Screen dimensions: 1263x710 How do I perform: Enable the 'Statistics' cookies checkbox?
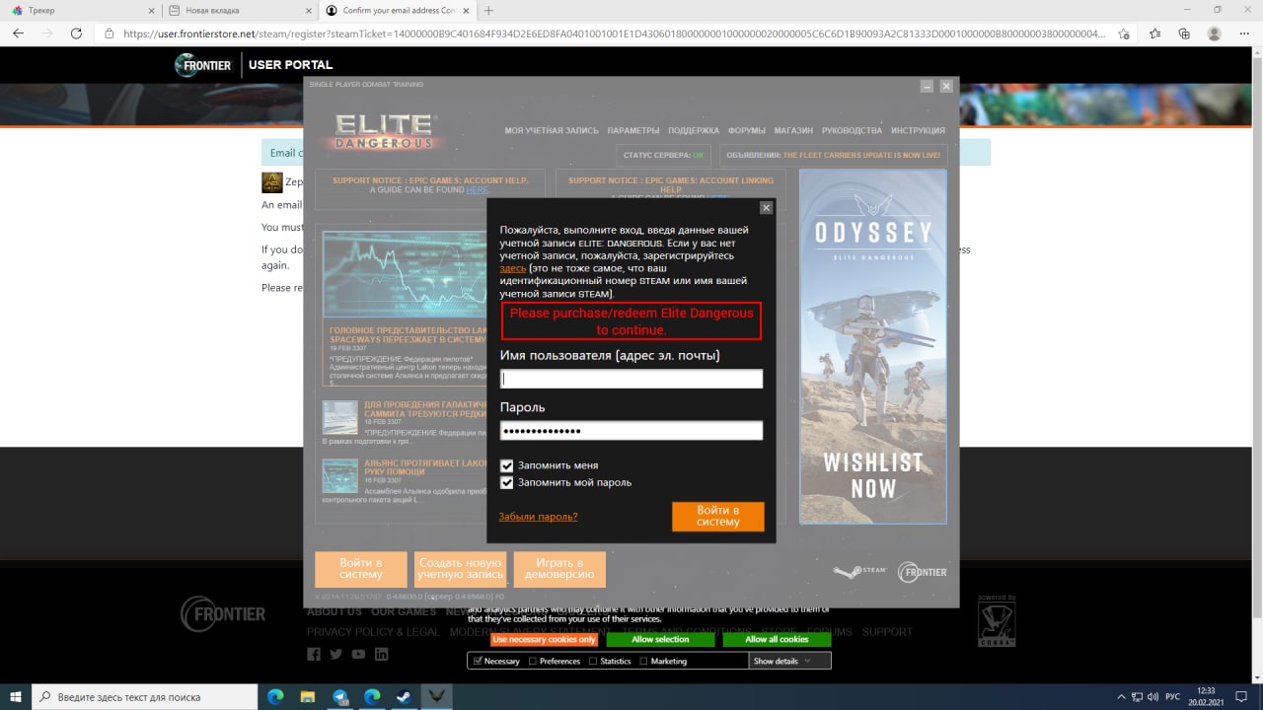coord(593,661)
